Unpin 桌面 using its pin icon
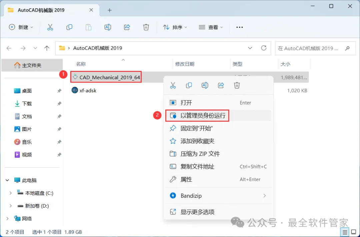 59,91
